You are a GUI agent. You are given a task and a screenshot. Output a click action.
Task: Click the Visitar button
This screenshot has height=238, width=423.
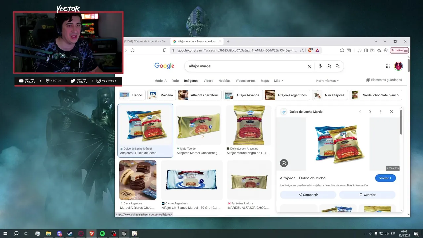385,178
